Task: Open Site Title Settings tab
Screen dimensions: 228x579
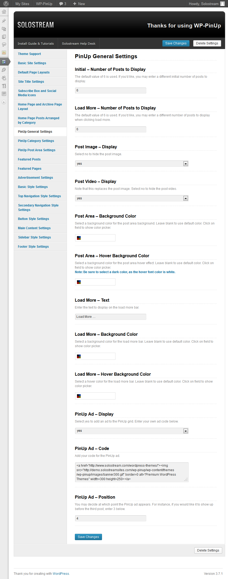Action: pyautogui.click(x=40, y=82)
